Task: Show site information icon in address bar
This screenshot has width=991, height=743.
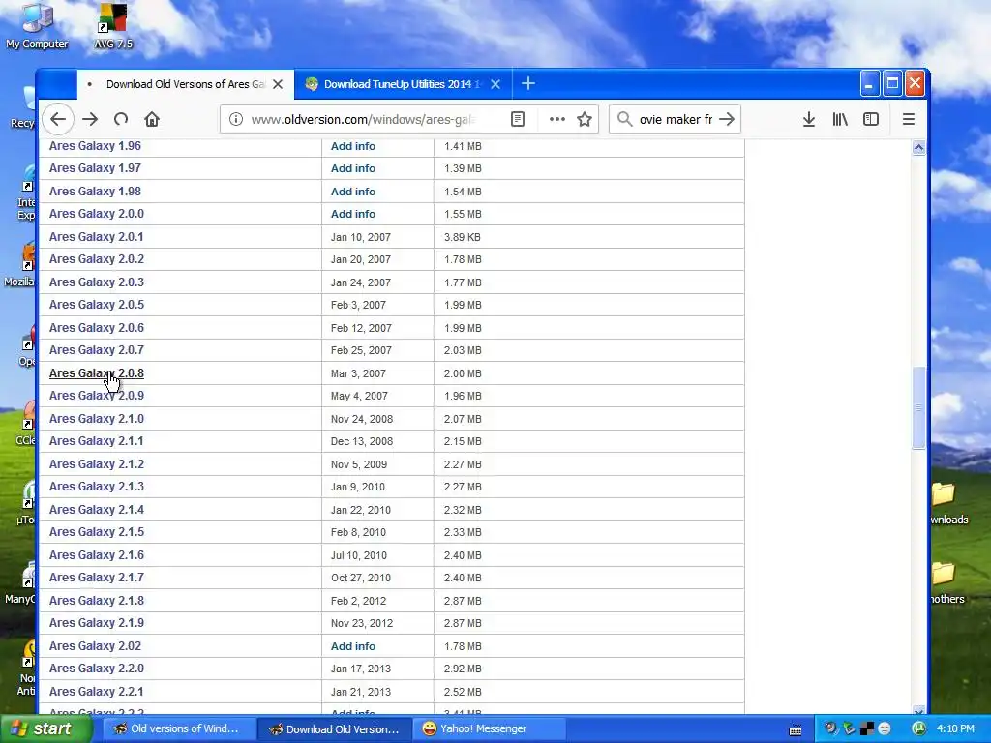Action: (236, 119)
